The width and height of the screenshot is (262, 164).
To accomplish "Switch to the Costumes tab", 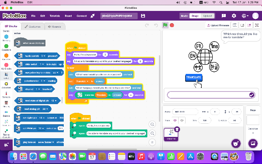I will [33, 26].
